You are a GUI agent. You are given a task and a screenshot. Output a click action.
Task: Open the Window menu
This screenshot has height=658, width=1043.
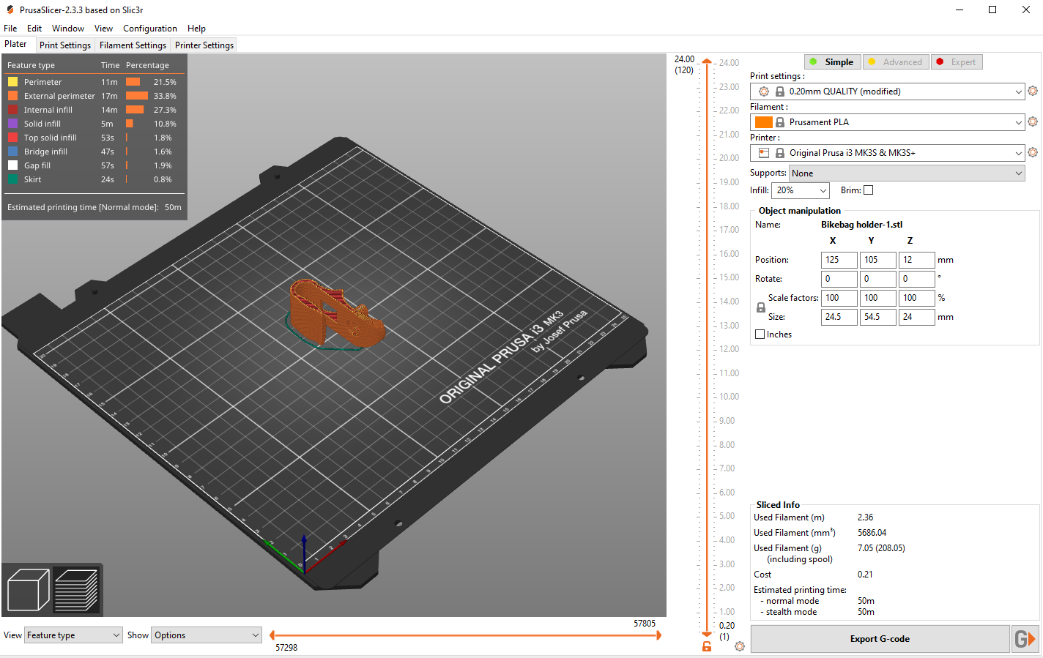coord(68,29)
